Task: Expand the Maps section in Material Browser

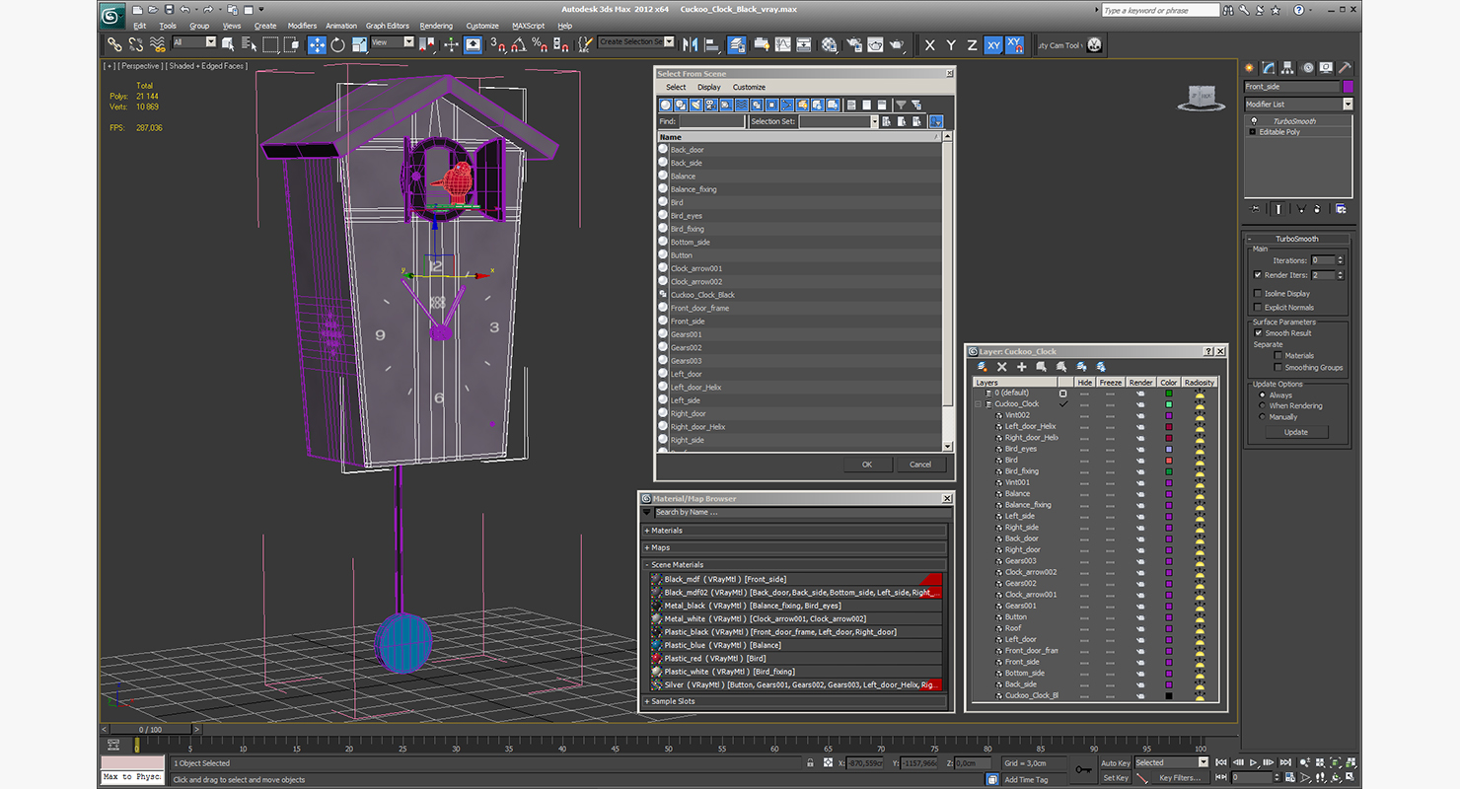Action: (x=795, y=547)
